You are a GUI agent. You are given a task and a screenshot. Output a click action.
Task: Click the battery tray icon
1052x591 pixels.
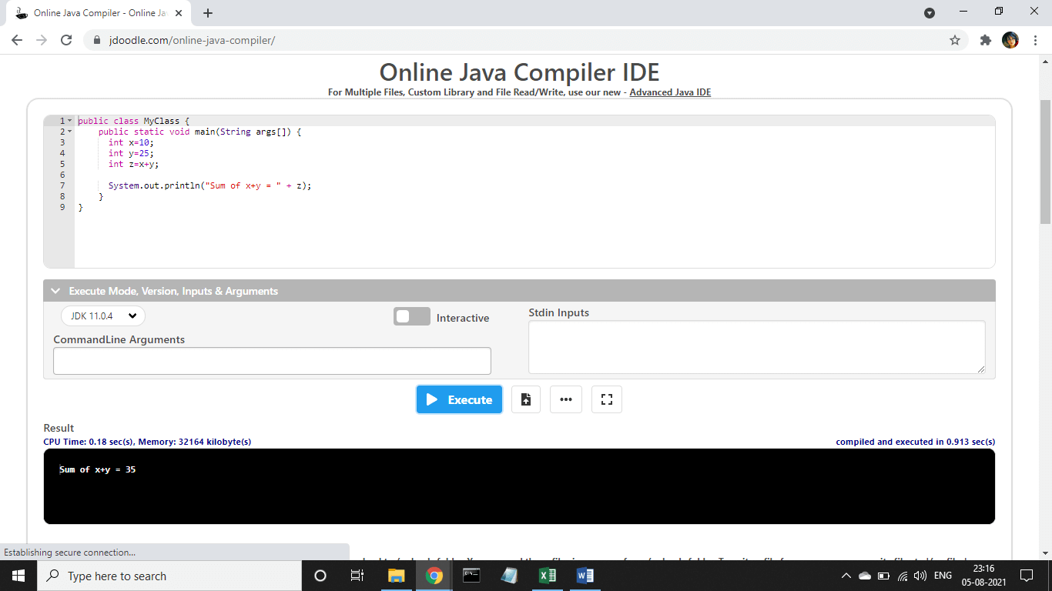884,576
